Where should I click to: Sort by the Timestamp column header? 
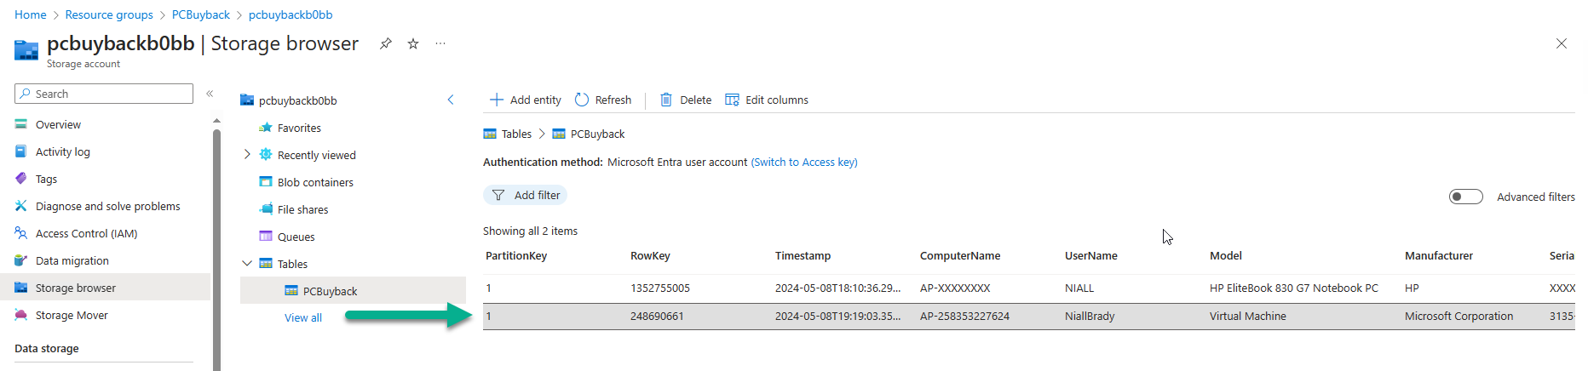point(803,255)
